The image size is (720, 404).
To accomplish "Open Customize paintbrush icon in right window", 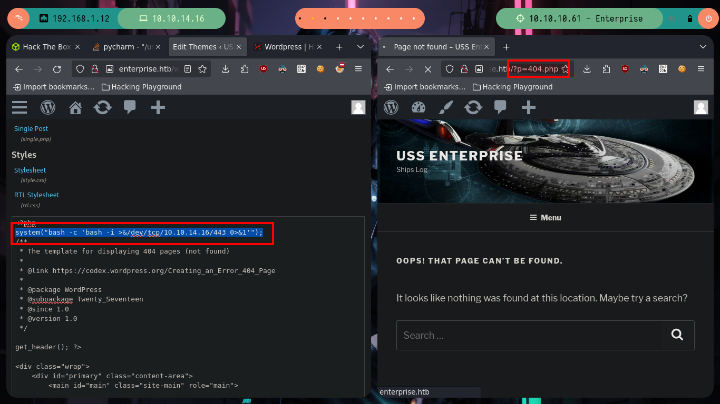I will (446, 107).
